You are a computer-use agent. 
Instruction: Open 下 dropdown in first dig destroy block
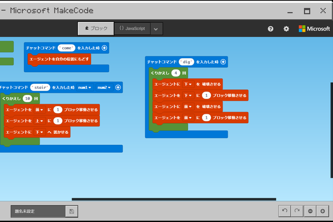tap(188, 84)
